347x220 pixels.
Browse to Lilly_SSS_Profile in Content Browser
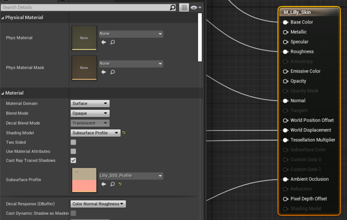113,184
